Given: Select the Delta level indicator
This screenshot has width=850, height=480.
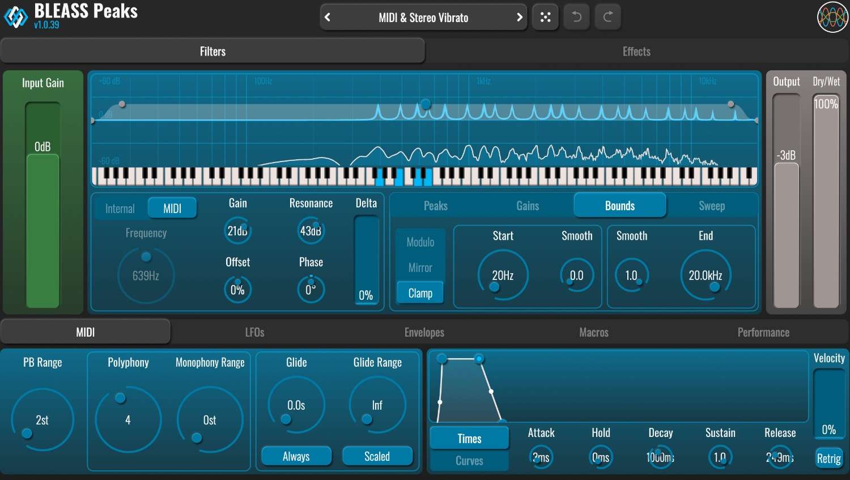Looking at the screenshot, I should click(x=366, y=261).
